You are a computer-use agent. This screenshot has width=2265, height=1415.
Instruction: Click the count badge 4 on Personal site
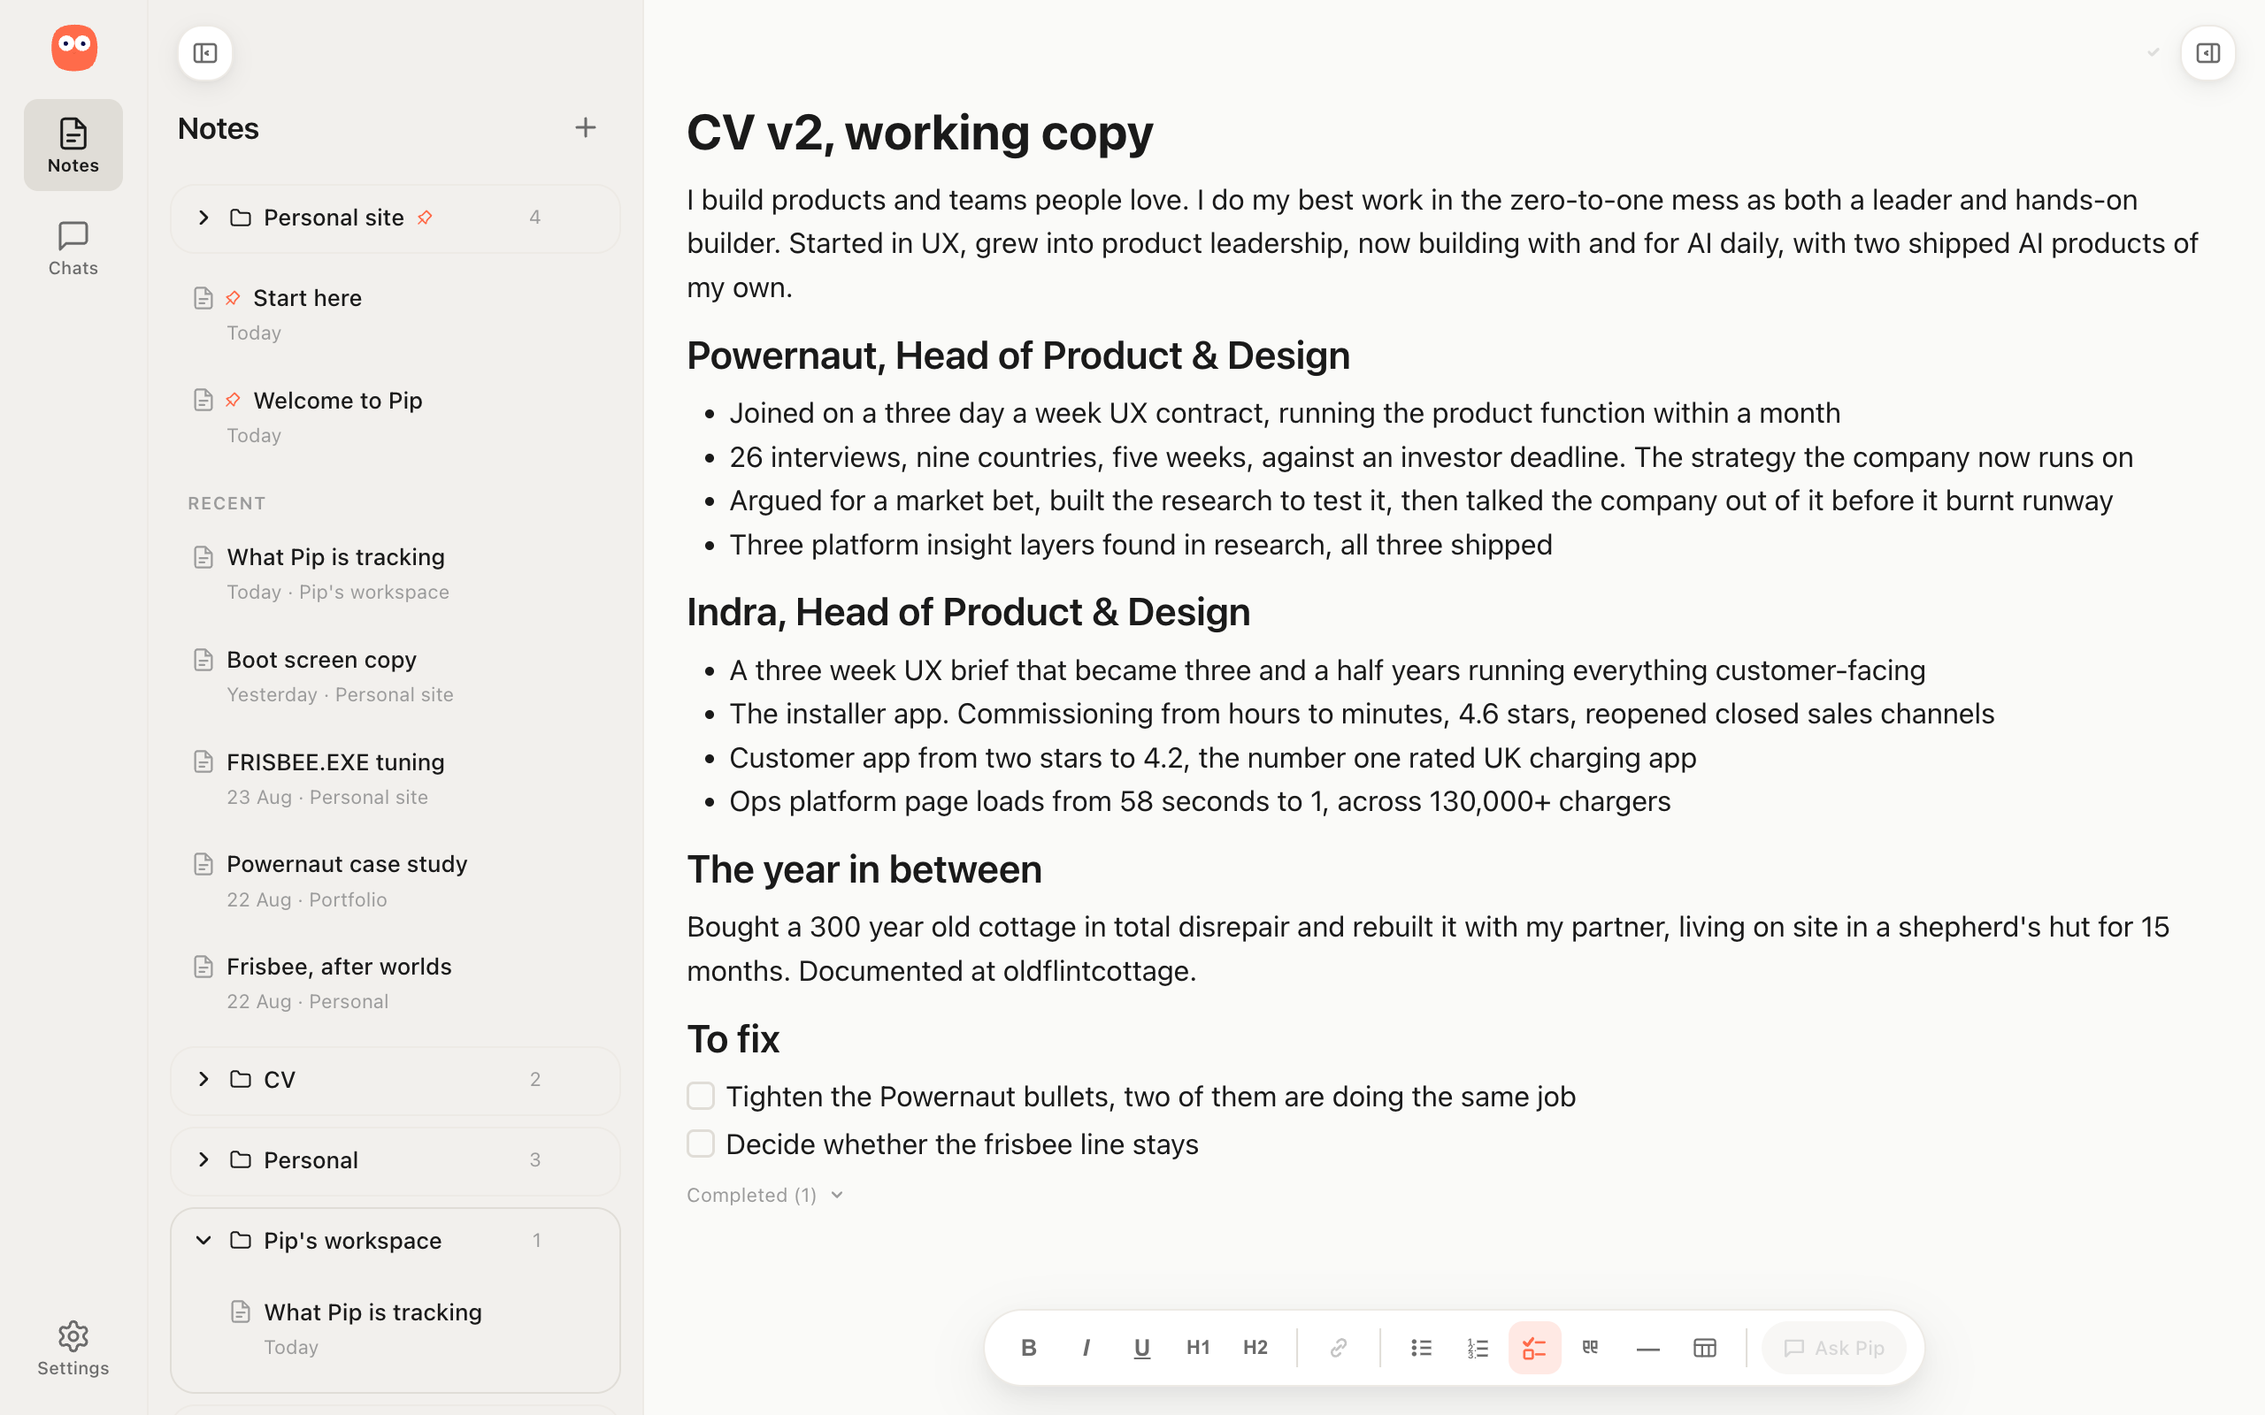tap(534, 218)
